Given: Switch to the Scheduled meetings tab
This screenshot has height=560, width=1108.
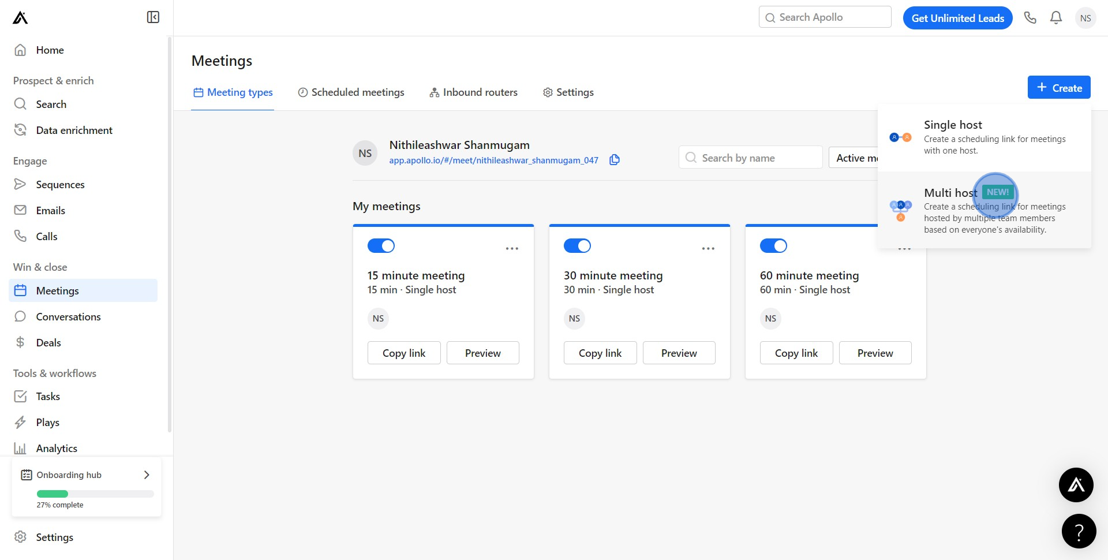Looking at the screenshot, I should pyautogui.click(x=351, y=92).
